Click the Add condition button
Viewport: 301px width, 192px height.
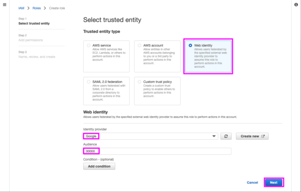pos(99,166)
